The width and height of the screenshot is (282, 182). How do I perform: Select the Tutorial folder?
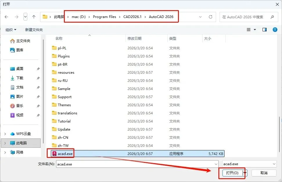pyautogui.click(x=138, y=121)
